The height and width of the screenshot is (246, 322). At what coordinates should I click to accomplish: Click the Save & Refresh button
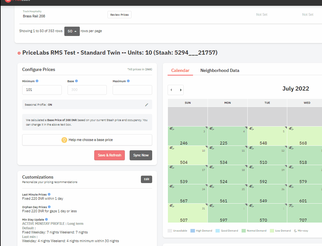109,155
